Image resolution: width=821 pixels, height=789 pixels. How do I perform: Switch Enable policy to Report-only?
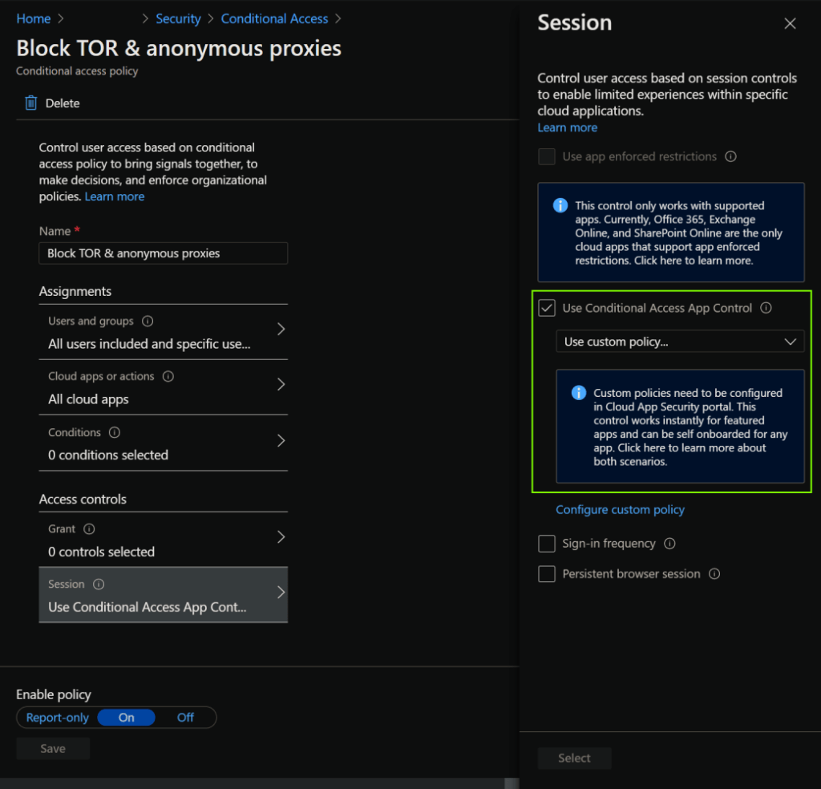[x=57, y=717]
